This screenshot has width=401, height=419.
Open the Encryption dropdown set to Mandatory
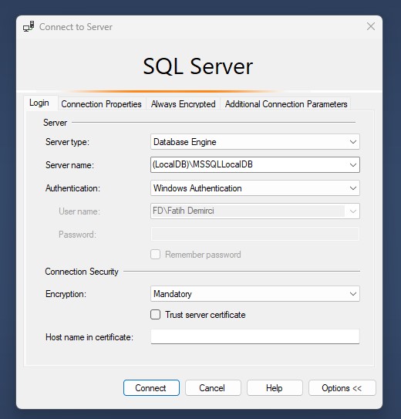pos(255,294)
